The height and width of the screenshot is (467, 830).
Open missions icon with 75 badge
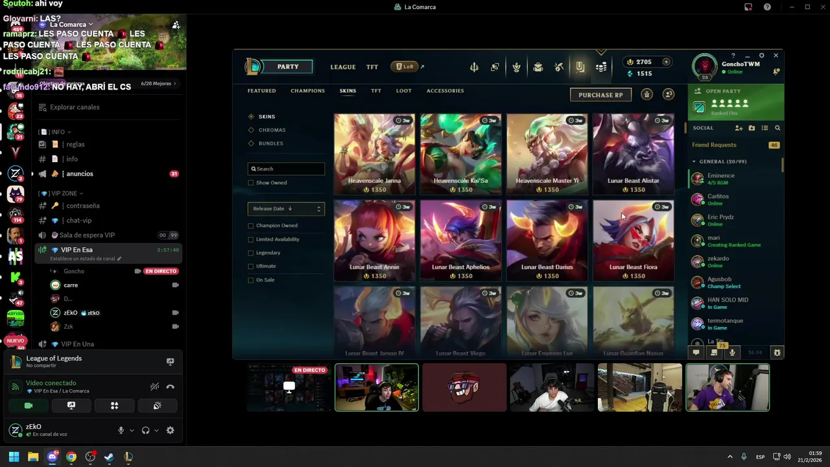pyautogui.click(x=714, y=352)
